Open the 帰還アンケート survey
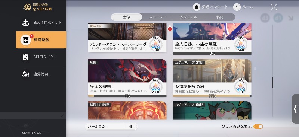 pos(210,7)
